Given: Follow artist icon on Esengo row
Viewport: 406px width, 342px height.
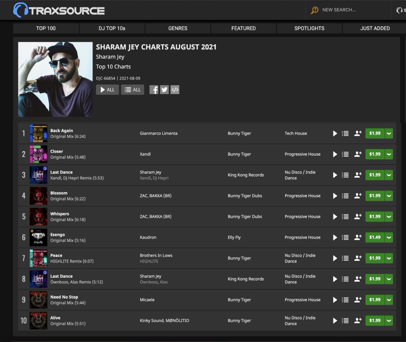Looking at the screenshot, I should tap(358, 237).
